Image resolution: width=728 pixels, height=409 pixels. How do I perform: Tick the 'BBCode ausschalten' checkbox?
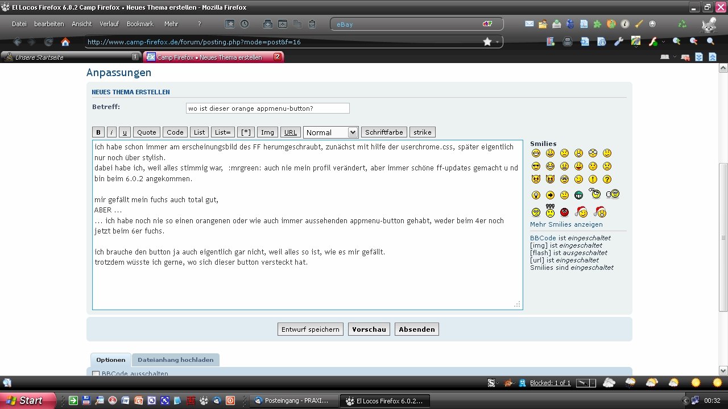96,374
